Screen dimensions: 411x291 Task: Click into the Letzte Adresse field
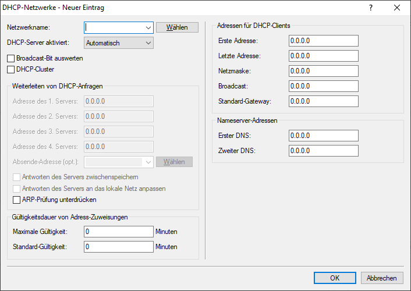coord(323,56)
